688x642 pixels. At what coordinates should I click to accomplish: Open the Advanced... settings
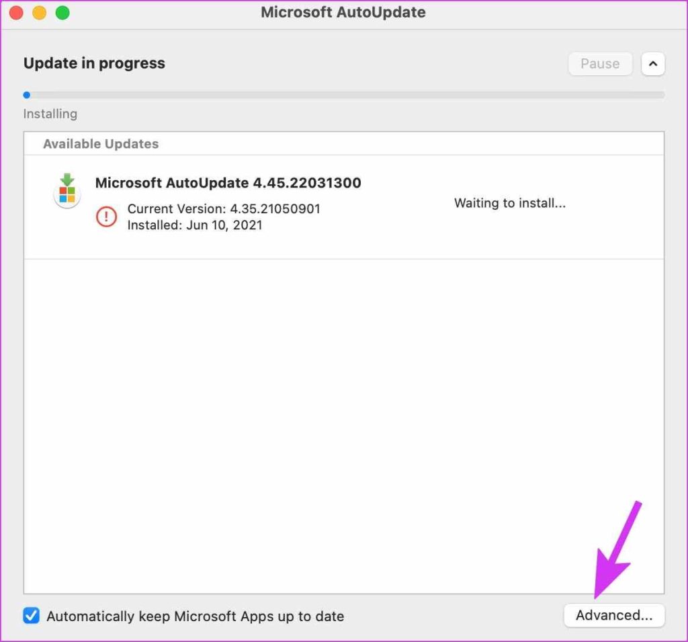614,615
